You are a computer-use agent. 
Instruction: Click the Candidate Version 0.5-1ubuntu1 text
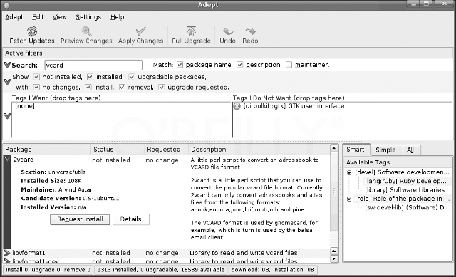pos(70,199)
